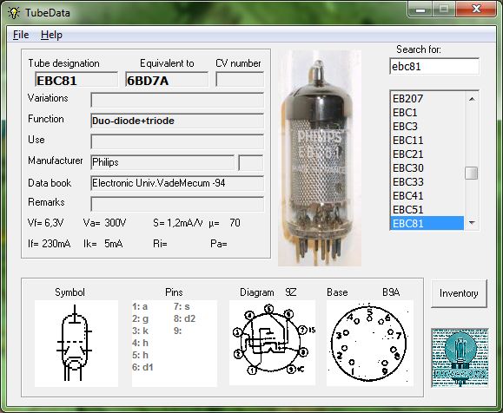Open the Help menu
The width and height of the screenshot is (503, 413).
51,35
